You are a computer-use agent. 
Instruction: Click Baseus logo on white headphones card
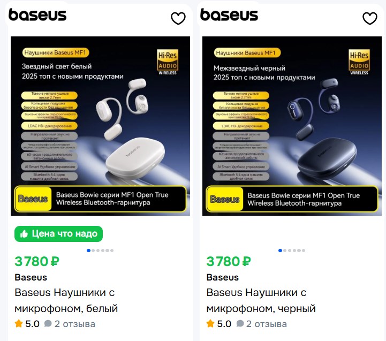click(x=37, y=15)
